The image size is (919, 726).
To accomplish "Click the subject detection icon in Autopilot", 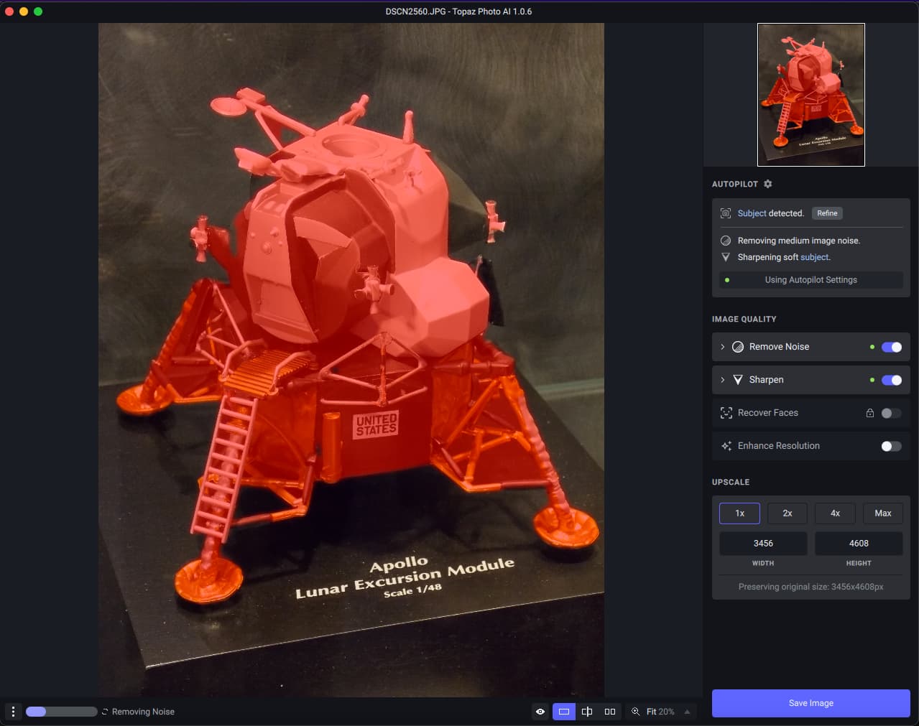I will tap(726, 213).
